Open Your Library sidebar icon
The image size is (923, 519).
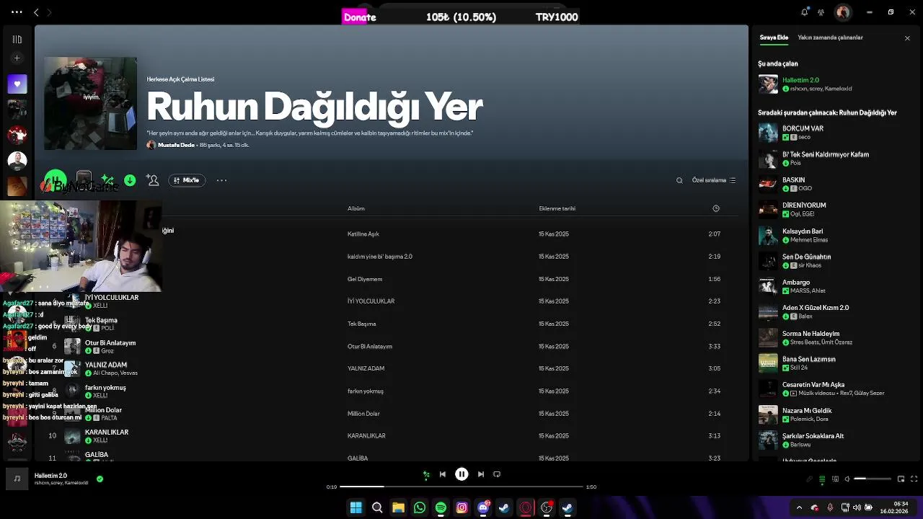(17, 39)
